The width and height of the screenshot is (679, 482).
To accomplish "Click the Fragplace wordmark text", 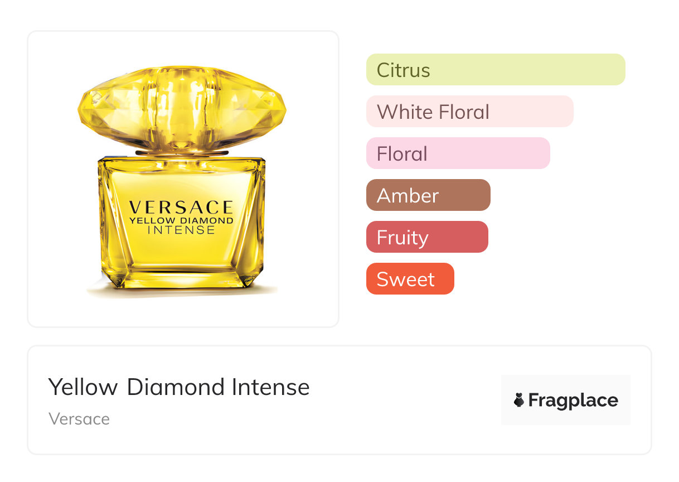I will pyautogui.click(x=573, y=400).
